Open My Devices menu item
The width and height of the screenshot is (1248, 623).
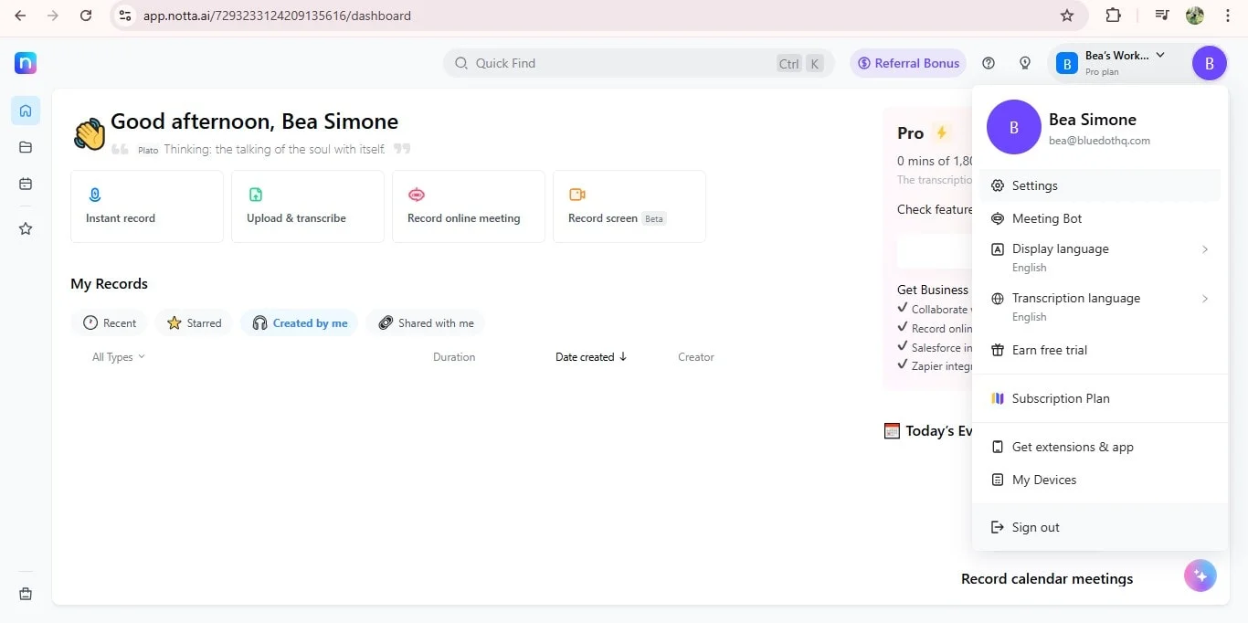1100,480
